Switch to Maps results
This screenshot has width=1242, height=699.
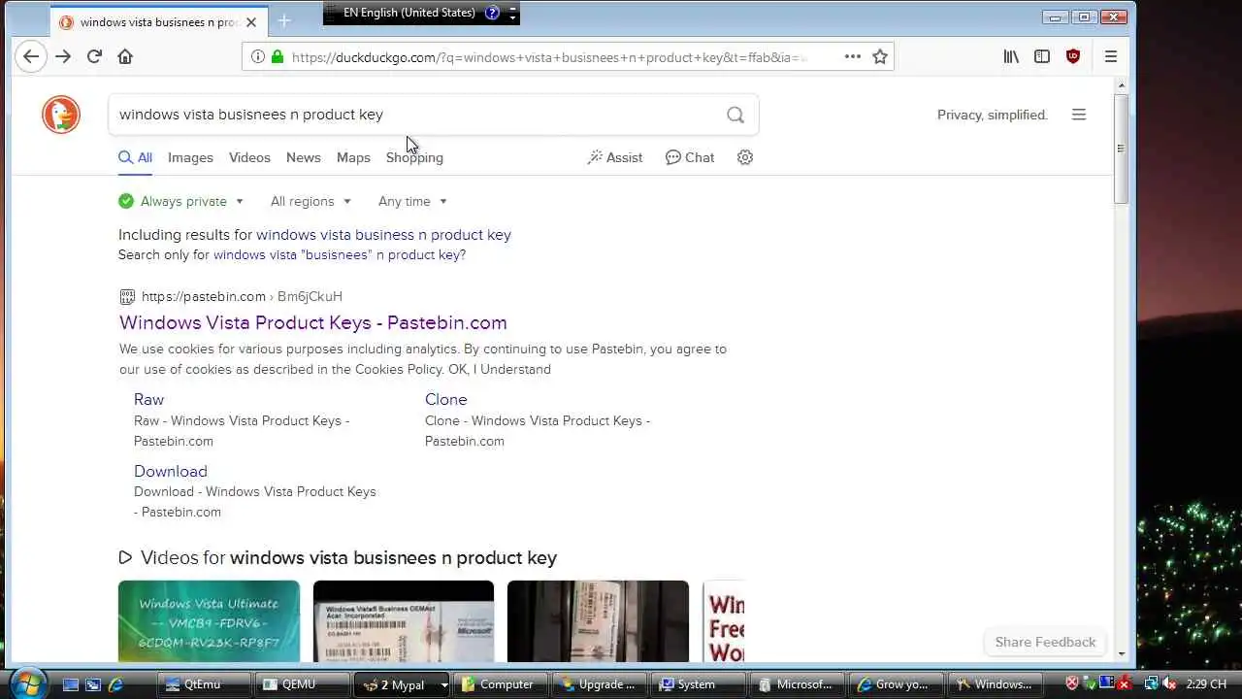[353, 157]
